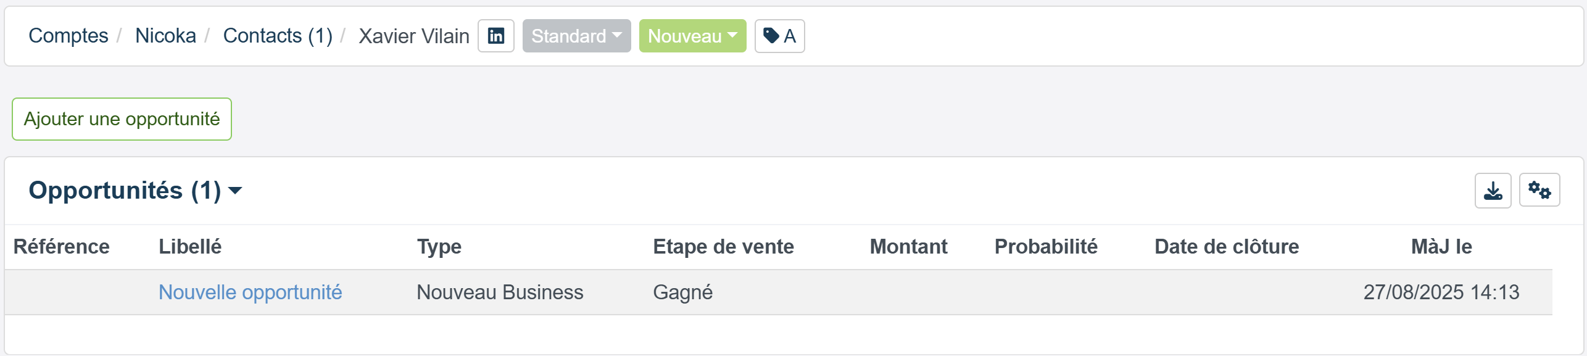Open Nicoka breadcrumb link
The image size is (1587, 356).
pyautogui.click(x=165, y=36)
